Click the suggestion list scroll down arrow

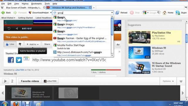(112, 55)
